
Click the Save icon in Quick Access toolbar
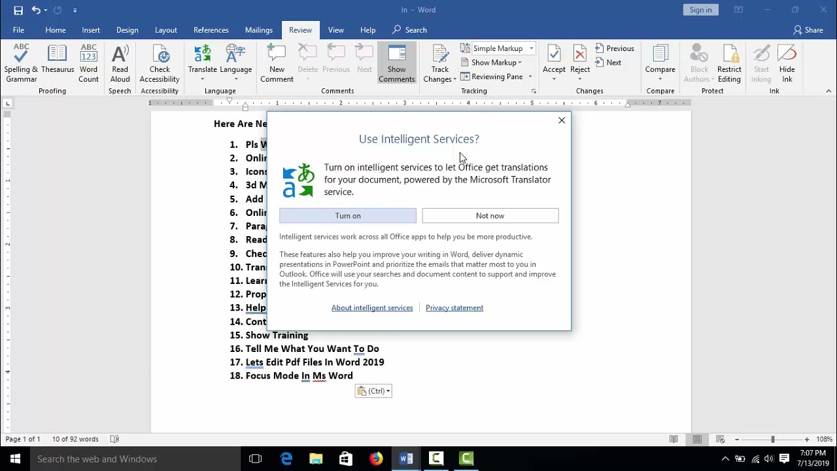coord(18,10)
